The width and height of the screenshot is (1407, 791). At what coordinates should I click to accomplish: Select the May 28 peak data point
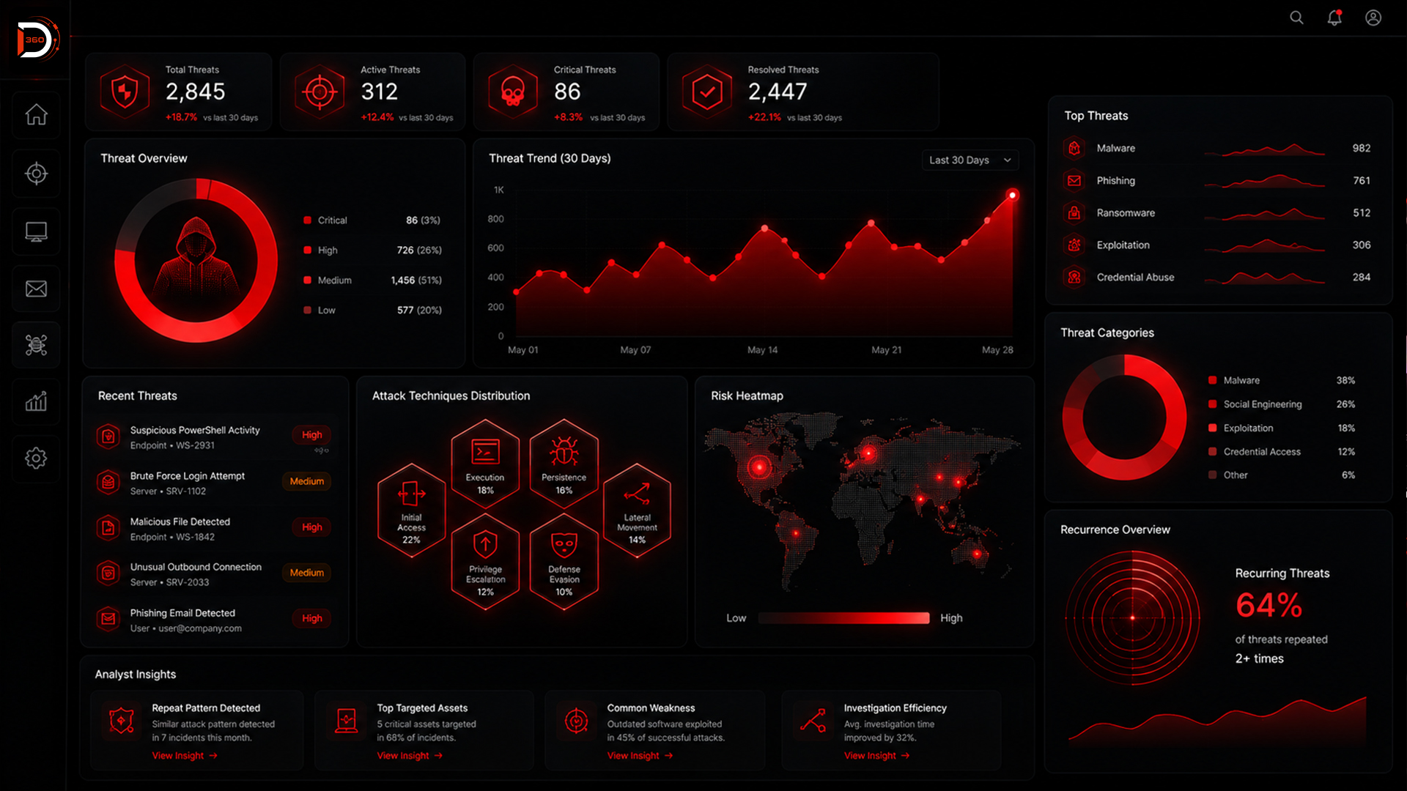pos(1012,195)
